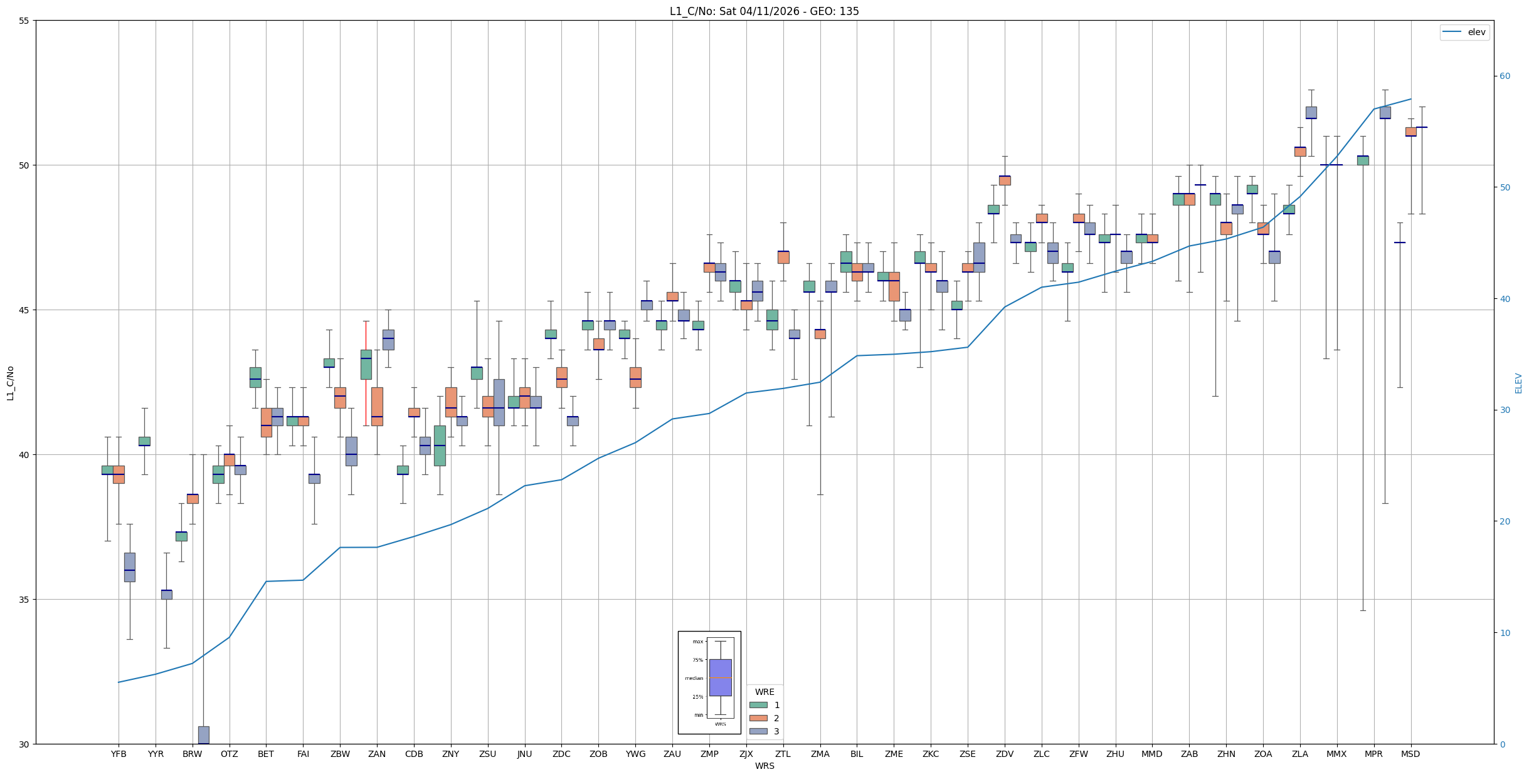The height and width of the screenshot is (777, 1529).
Task: Click the WRE legend title
Action: tap(764, 692)
